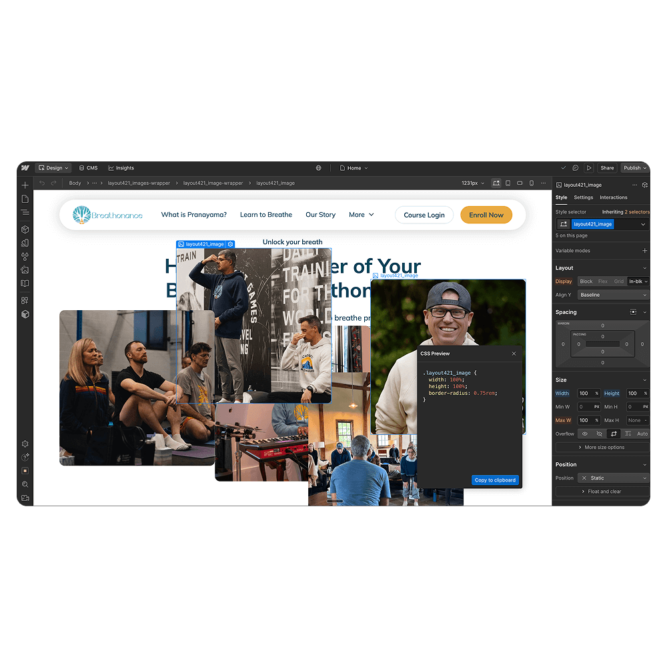The width and height of the screenshot is (667, 667).
Task: Switch to the Settings tab
Action: click(583, 197)
